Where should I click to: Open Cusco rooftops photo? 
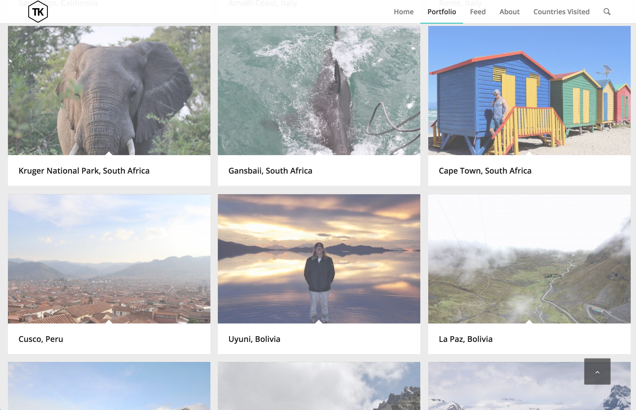coord(109,259)
